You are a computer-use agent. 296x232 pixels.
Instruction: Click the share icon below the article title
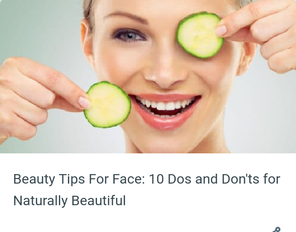pyautogui.click(x=277, y=230)
